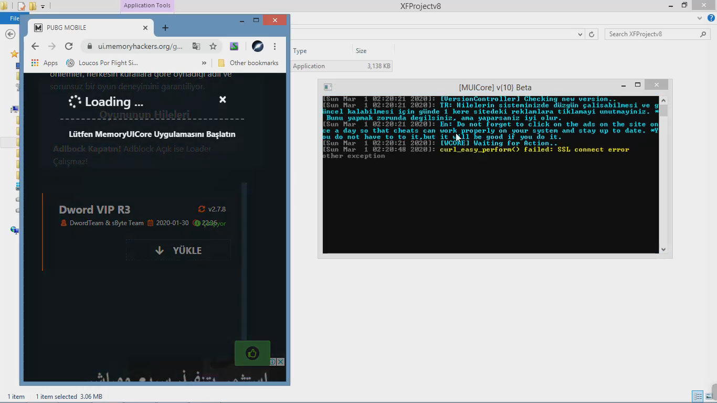Click the ad info icon beside the ad X
Image resolution: width=717 pixels, height=403 pixels.
coord(273,362)
